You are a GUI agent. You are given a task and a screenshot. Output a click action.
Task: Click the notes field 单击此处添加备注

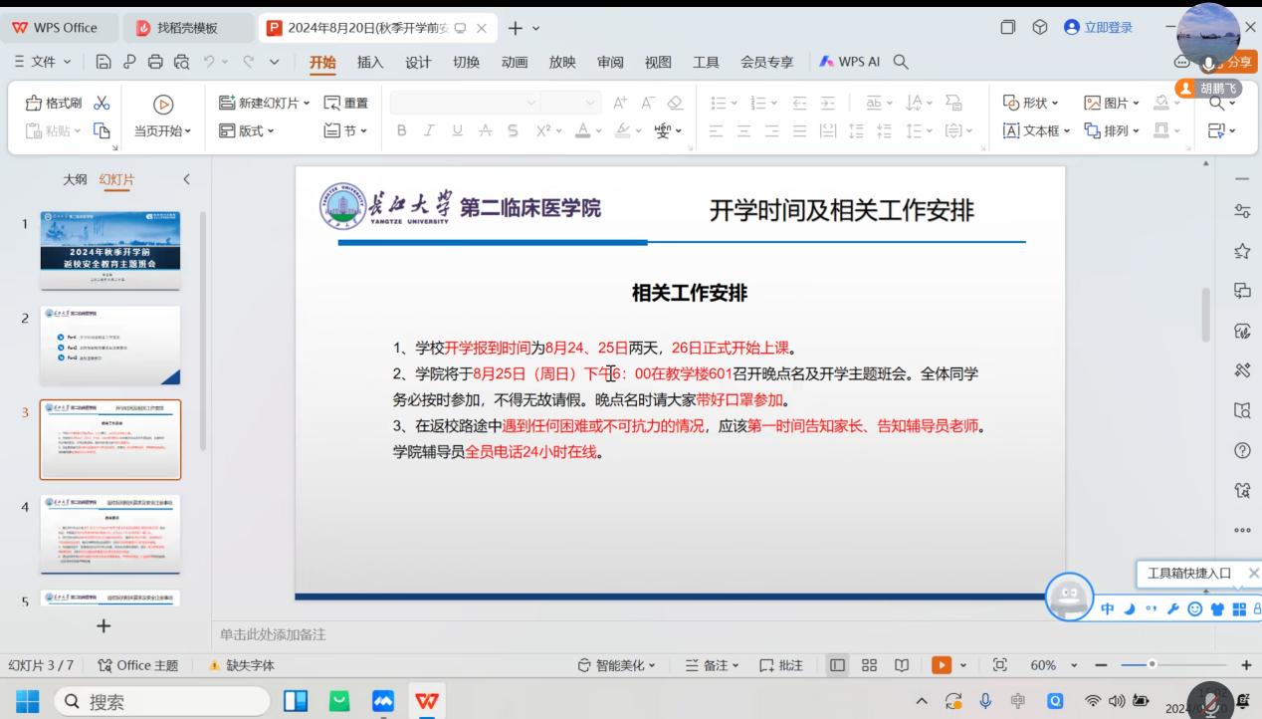coord(273,634)
